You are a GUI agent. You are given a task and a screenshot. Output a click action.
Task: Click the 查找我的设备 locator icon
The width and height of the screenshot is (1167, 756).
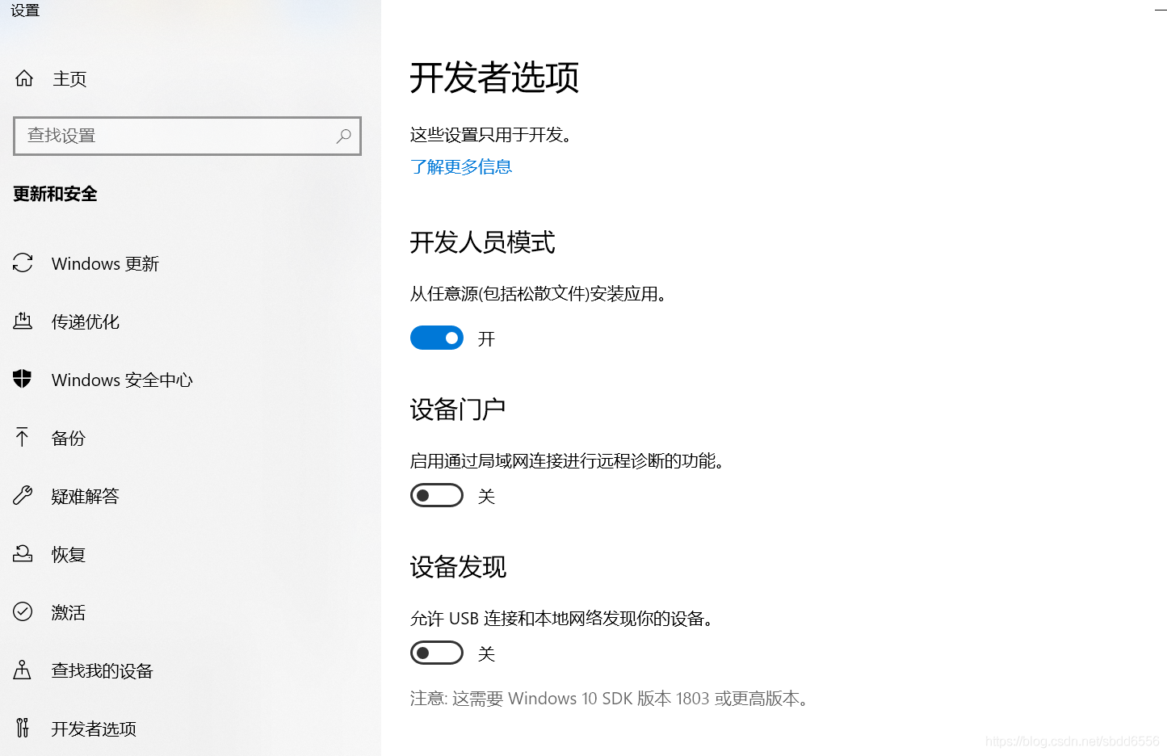pos(23,670)
